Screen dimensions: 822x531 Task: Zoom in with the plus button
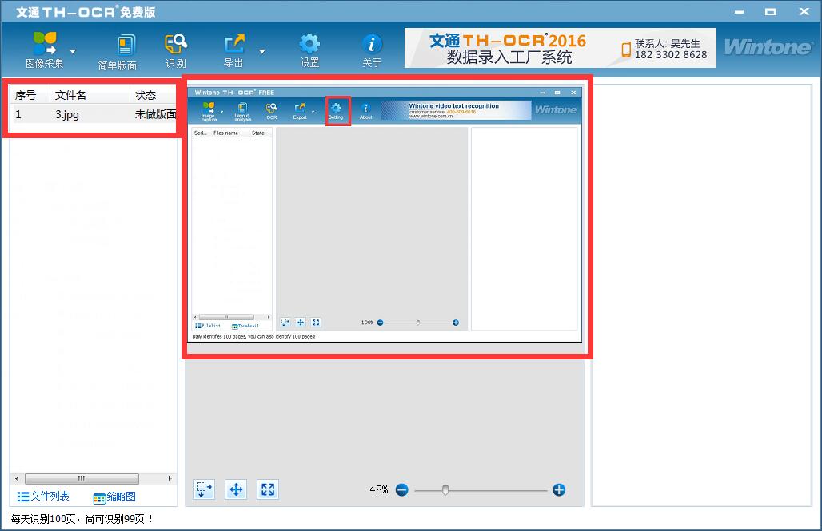[559, 490]
